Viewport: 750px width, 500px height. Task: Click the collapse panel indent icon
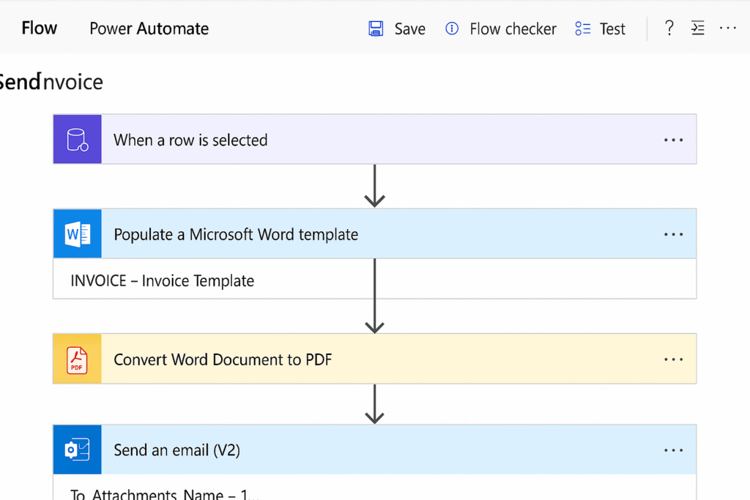(698, 29)
